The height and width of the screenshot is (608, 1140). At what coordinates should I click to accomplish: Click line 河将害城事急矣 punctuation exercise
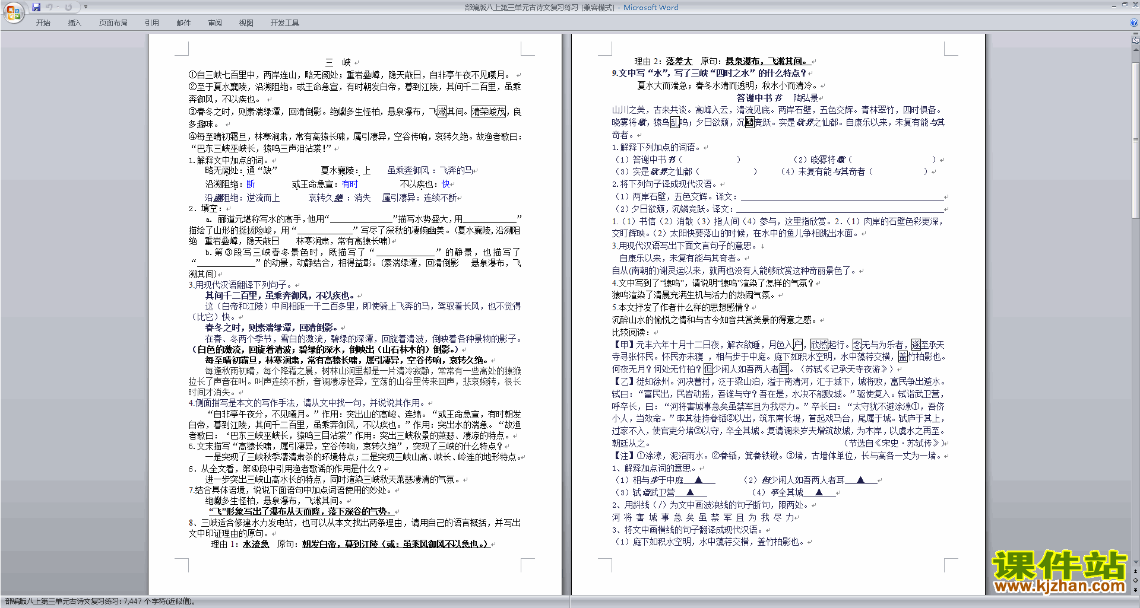click(x=703, y=517)
